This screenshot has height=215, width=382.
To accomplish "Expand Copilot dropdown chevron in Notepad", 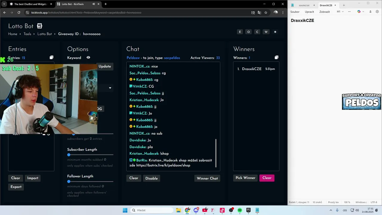I will (363, 12).
